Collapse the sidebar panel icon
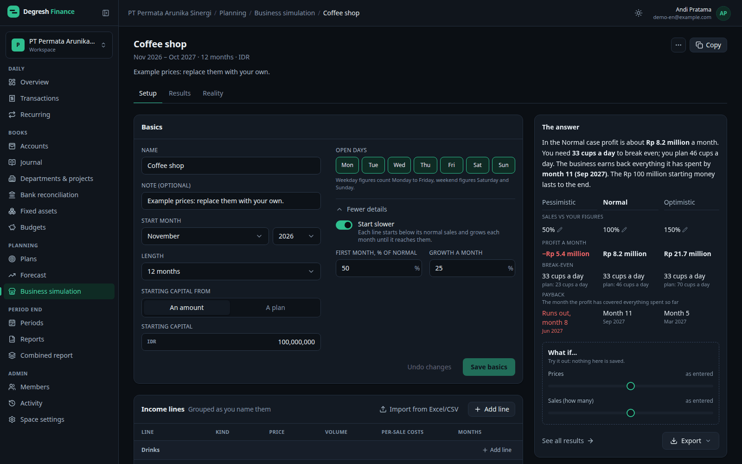742x464 pixels. 106,13
